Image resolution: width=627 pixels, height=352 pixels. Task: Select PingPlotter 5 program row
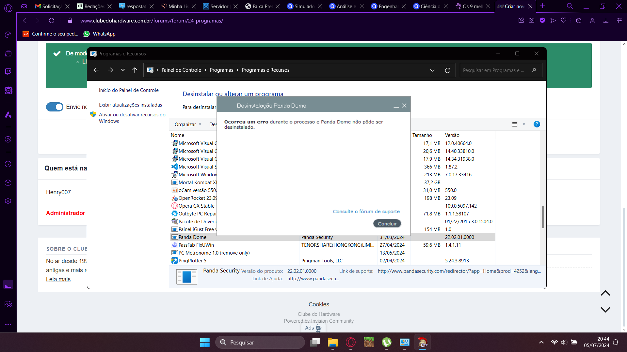pos(332,261)
